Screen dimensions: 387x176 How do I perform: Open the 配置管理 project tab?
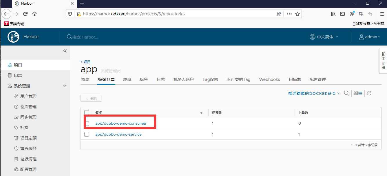(x=318, y=79)
